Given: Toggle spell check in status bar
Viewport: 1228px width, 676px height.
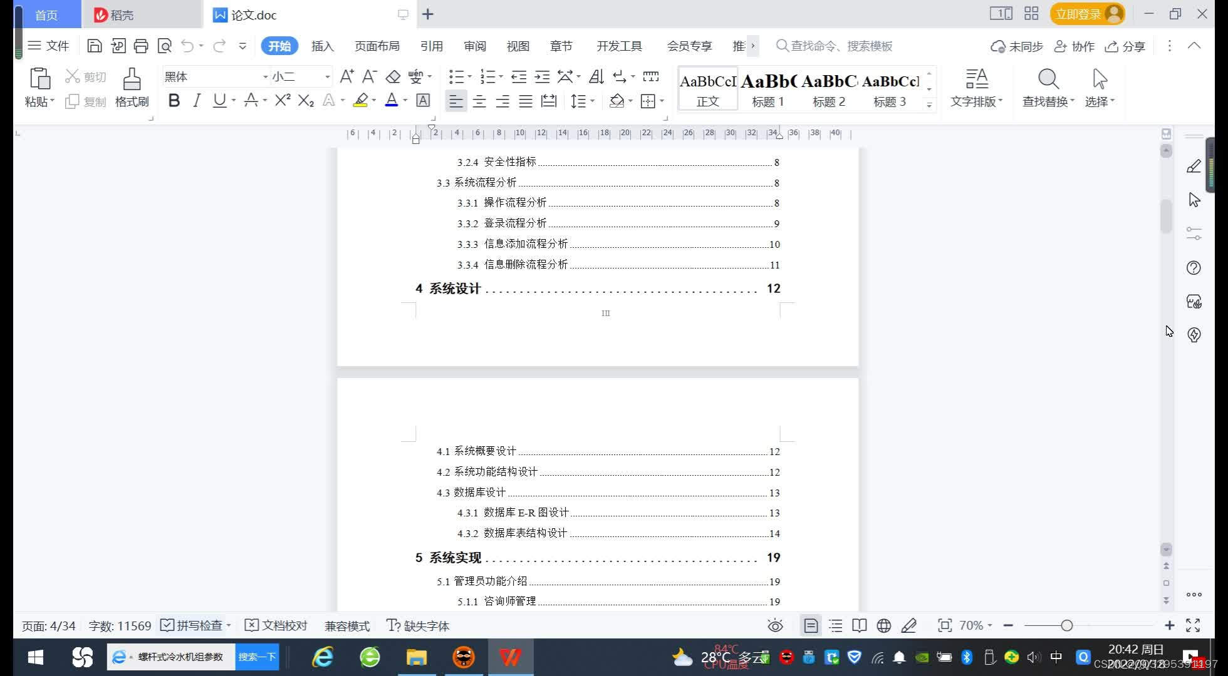Looking at the screenshot, I should pos(192,625).
